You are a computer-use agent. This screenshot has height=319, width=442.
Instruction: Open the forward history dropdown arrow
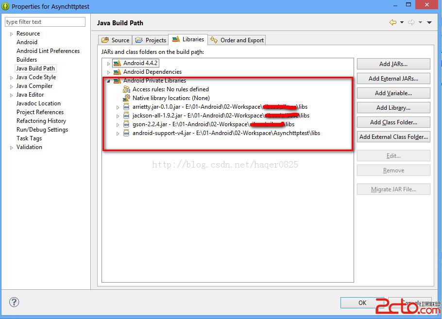coord(420,22)
